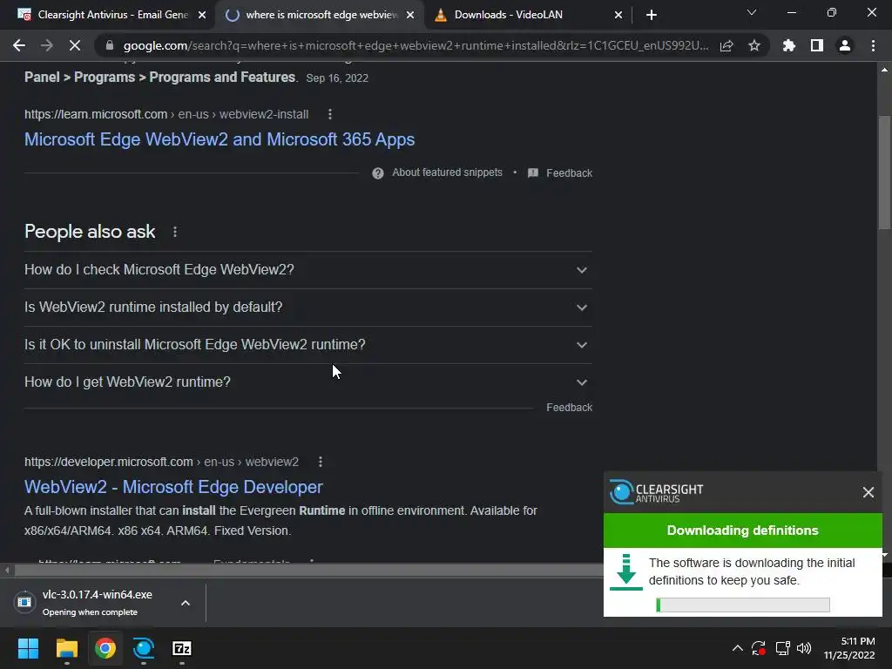Click the definitions download progress bar
The width and height of the screenshot is (892, 669).
pyautogui.click(x=743, y=605)
